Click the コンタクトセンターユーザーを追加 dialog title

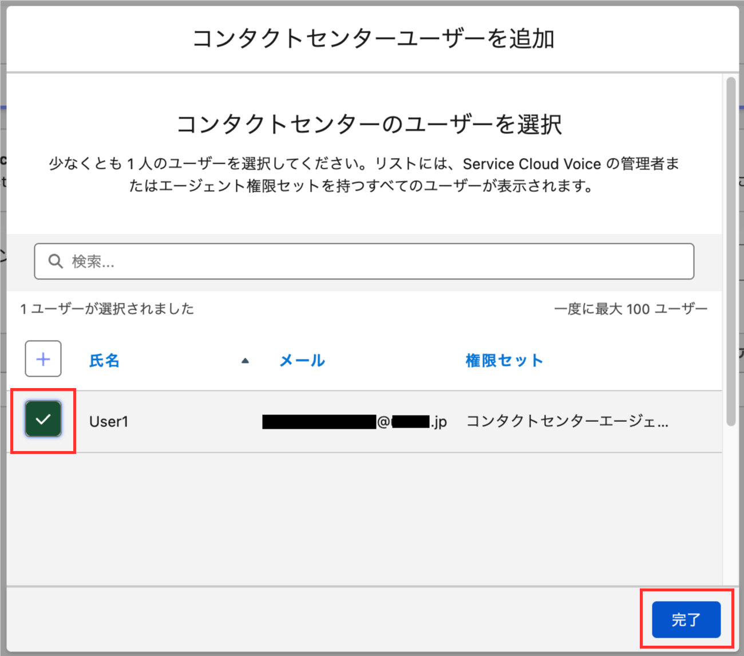point(372,38)
